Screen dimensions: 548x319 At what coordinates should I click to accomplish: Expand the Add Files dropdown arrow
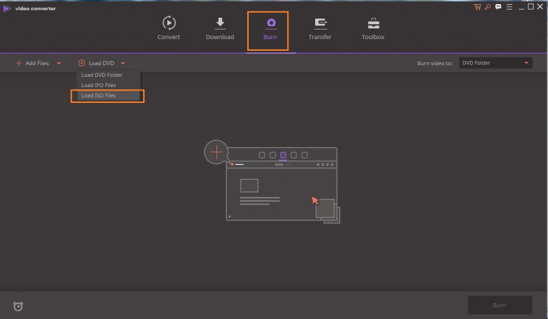(59, 63)
